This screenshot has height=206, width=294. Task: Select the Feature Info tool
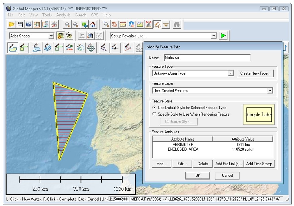(131, 24)
